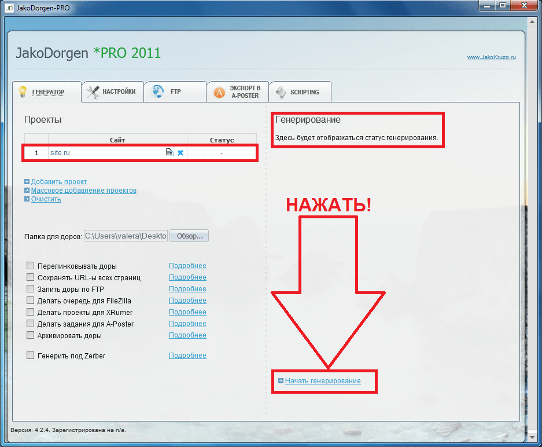Click the Статус column header

click(222, 140)
